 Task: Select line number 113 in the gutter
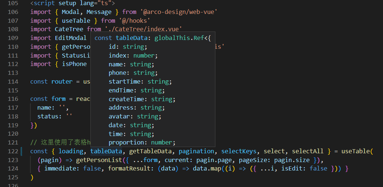[13, 73]
